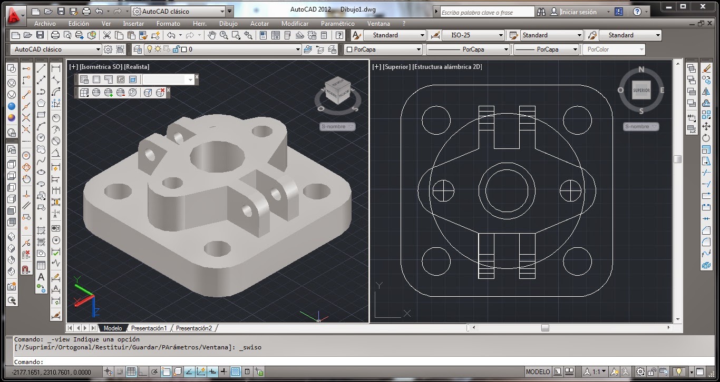Expand the layer selection dropdown
Viewport: 720px width, 382px height.
[298, 49]
